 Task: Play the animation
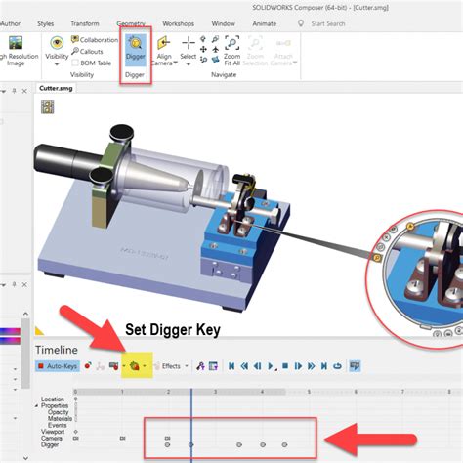pyautogui.click(x=271, y=366)
